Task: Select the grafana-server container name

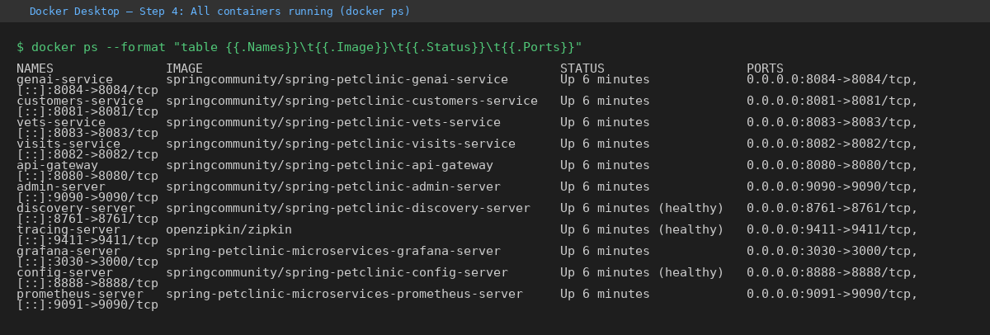Action: [68, 251]
